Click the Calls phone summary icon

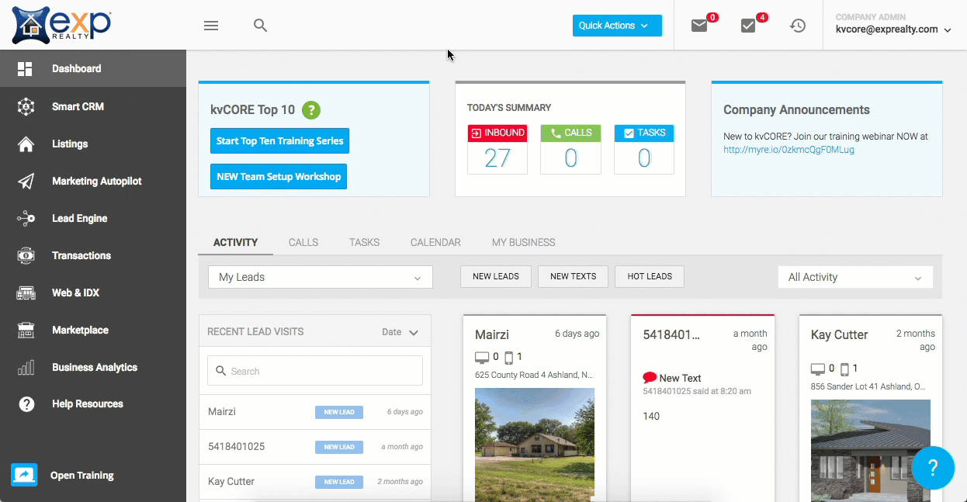point(556,133)
